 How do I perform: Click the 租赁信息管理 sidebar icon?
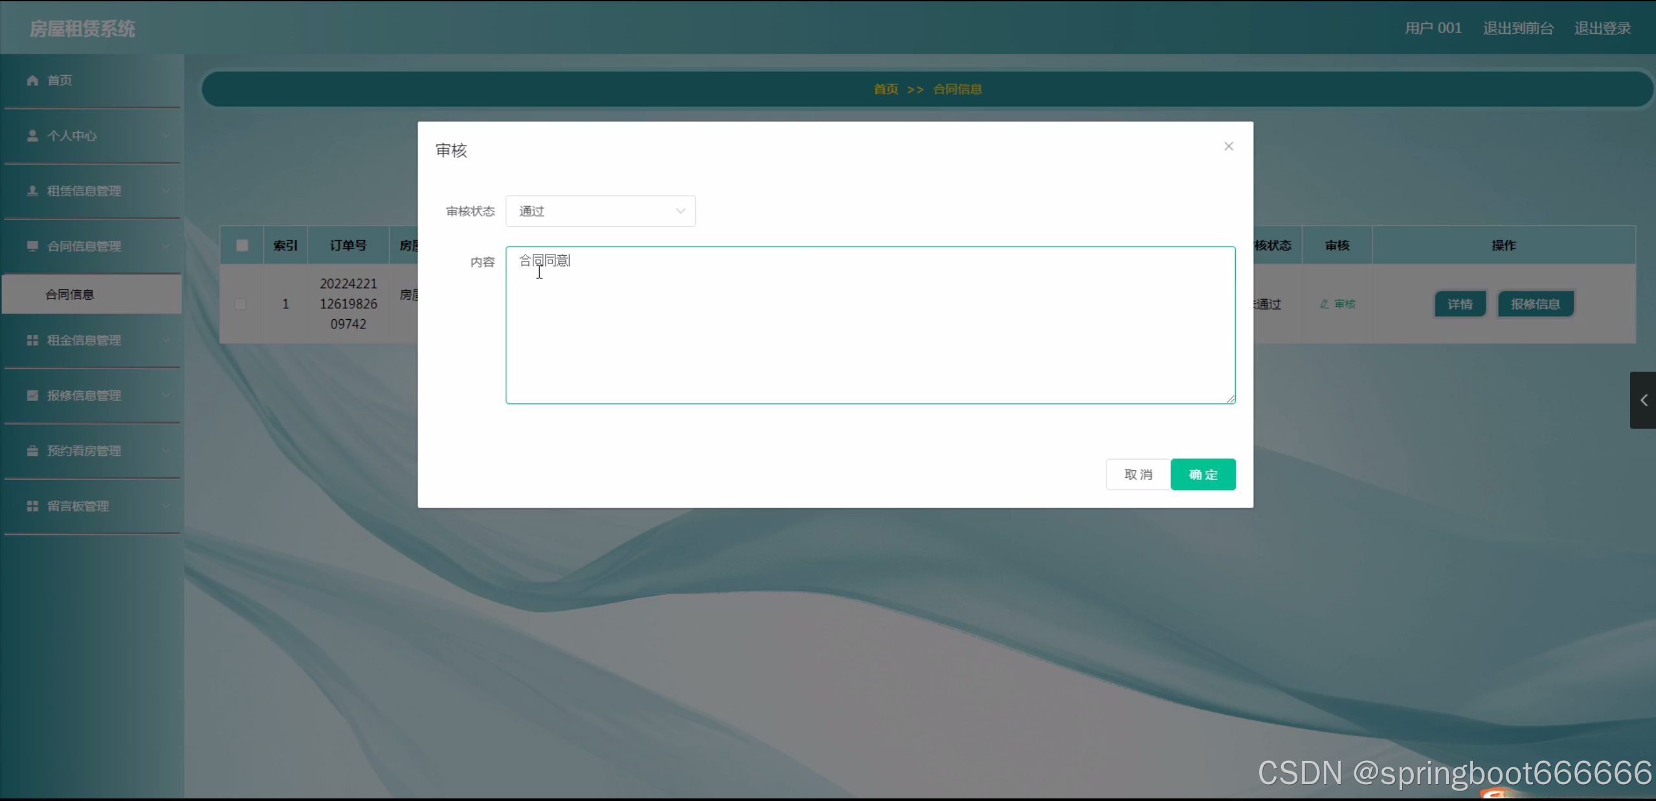coord(32,190)
